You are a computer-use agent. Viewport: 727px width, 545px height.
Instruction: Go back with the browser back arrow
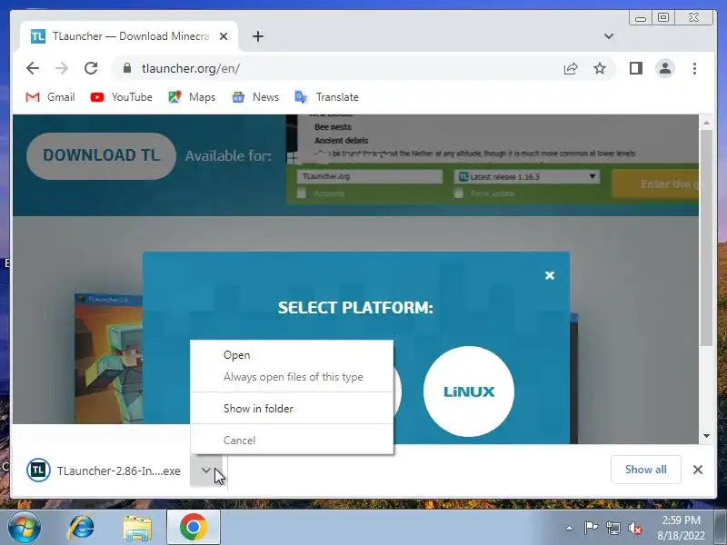click(33, 69)
